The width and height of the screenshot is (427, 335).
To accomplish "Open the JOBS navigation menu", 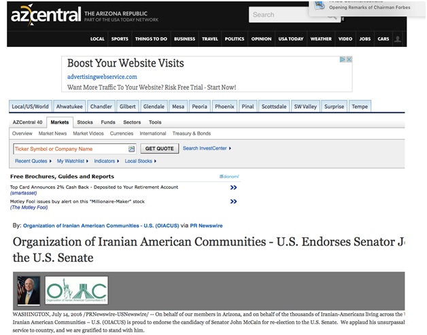I will [x=365, y=39].
